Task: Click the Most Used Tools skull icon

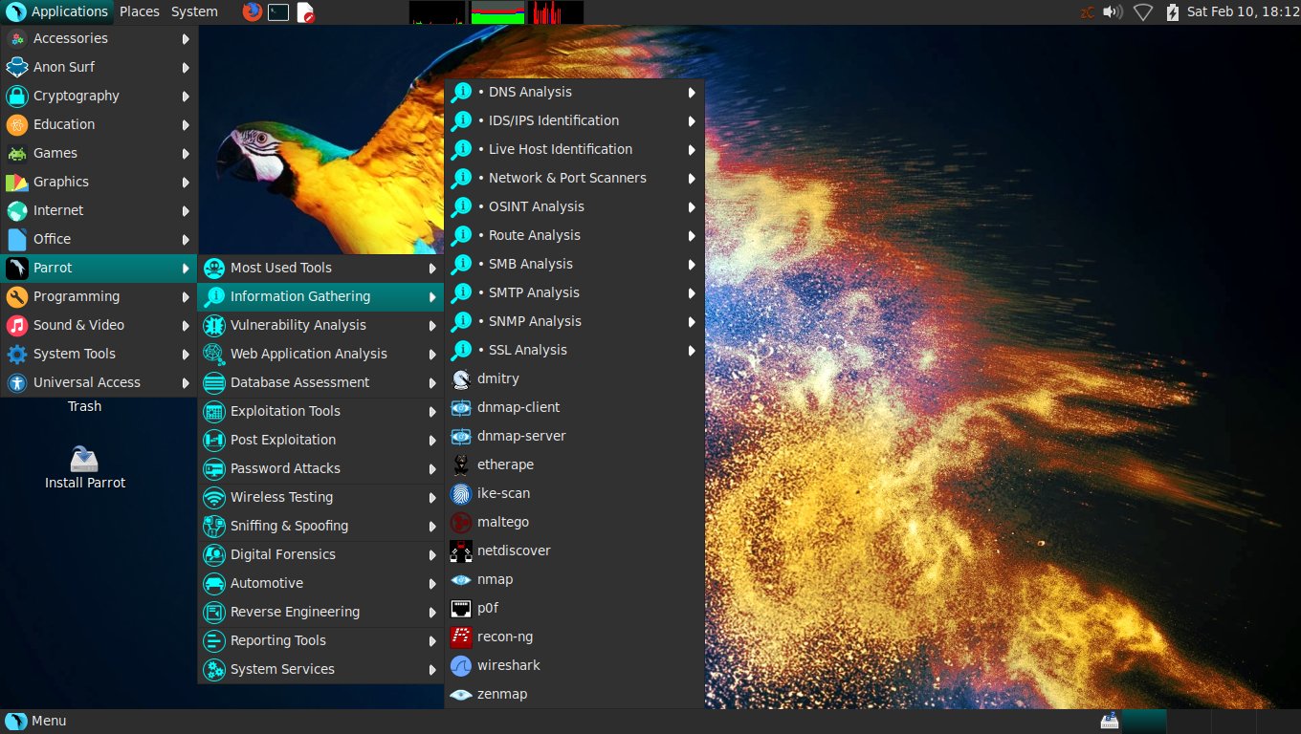Action: tap(214, 268)
